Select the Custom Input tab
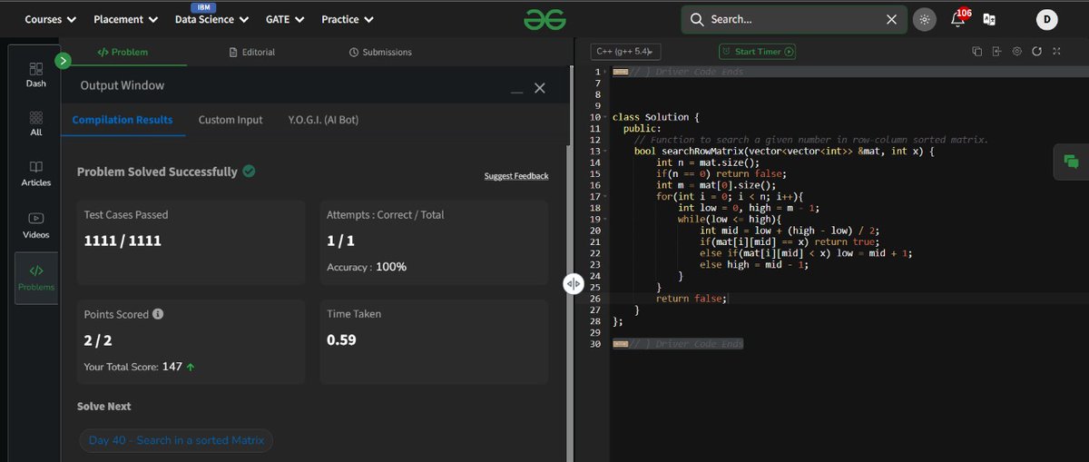1089x462 pixels. 231,120
